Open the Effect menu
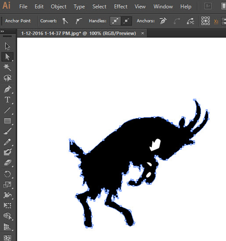This screenshot has height=241, width=226. (x=120, y=6)
